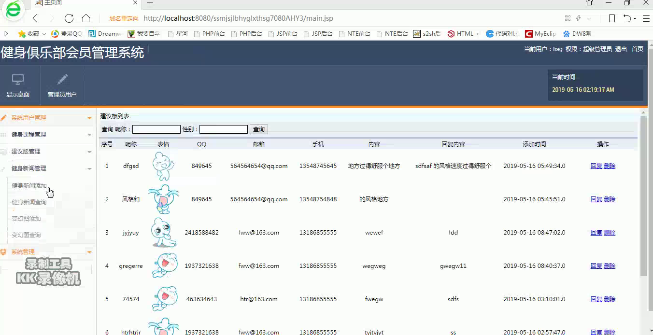653x335 pixels.
Task: Close the 主页面 browser tab
Action: pyautogui.click(x=135, y=3)
